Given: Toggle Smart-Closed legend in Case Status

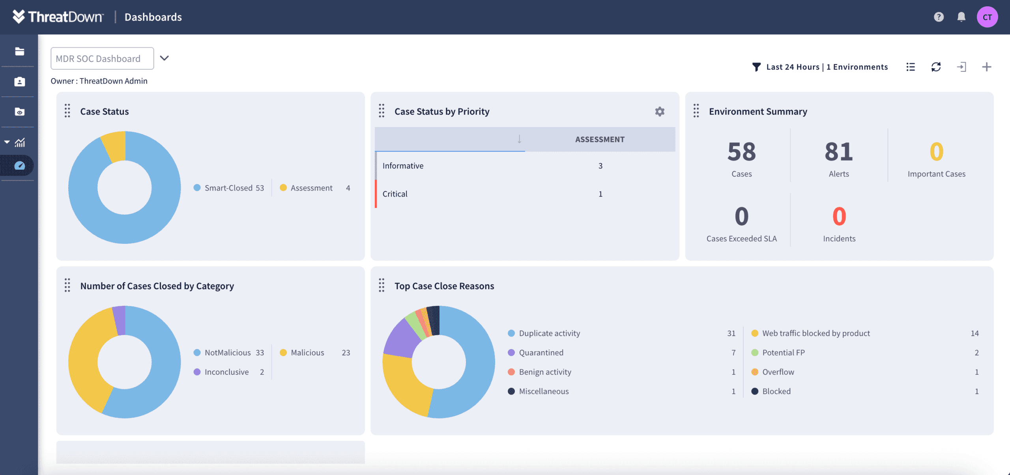Looking at the screenshot, I should coord(228,188).
